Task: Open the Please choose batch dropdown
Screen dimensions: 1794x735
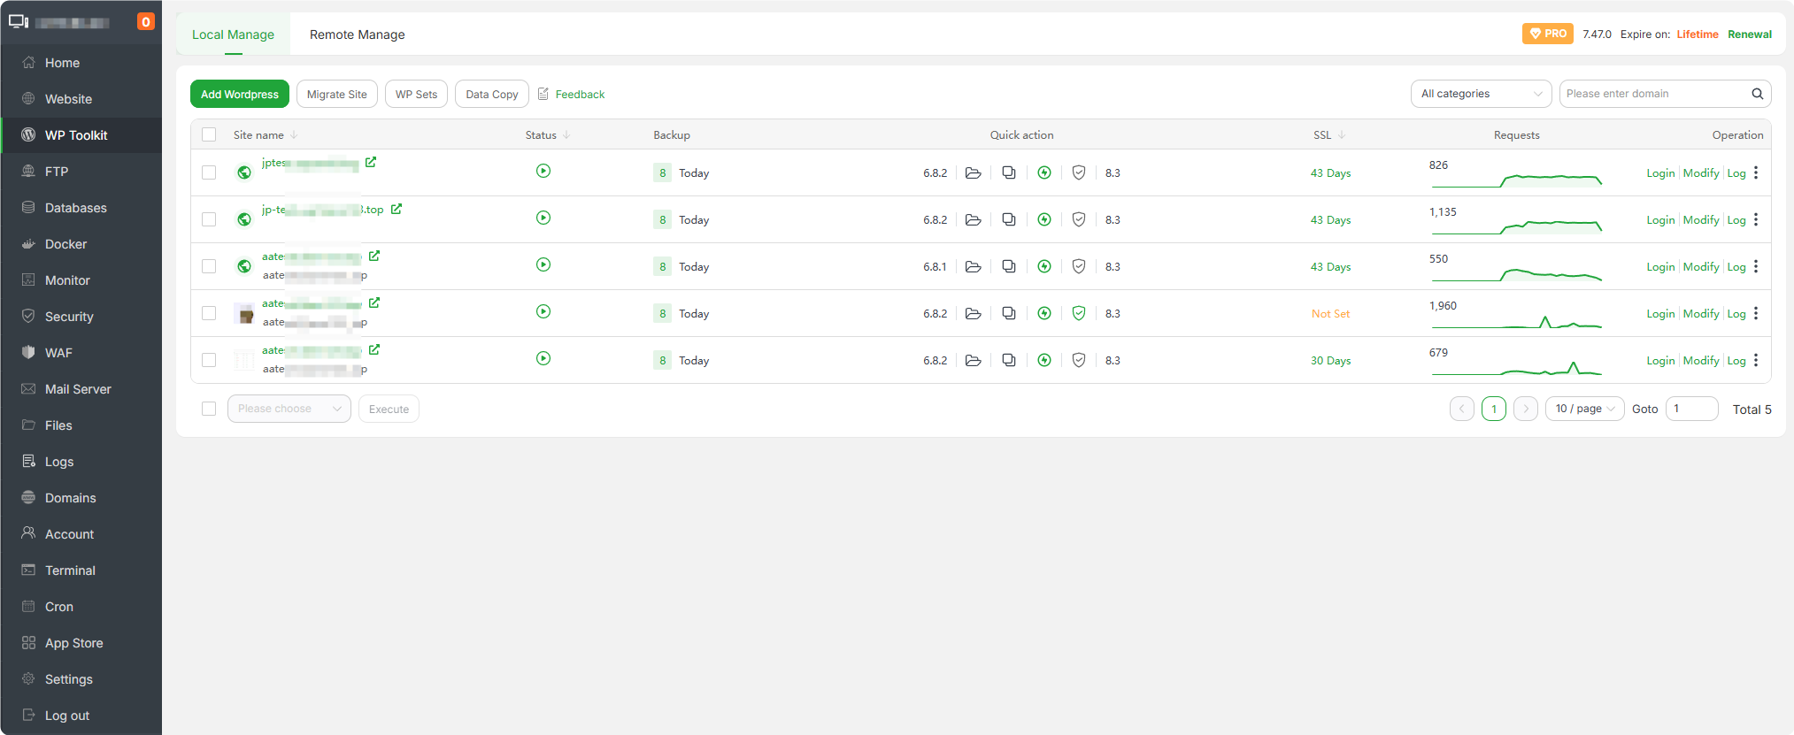Action: 289,410
